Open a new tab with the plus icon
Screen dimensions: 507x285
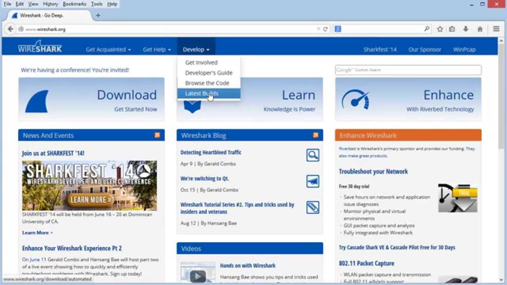coord(98,15)
